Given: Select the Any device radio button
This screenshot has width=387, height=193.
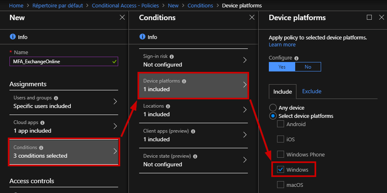Looking at the screenshot, I should click(273, 108).
